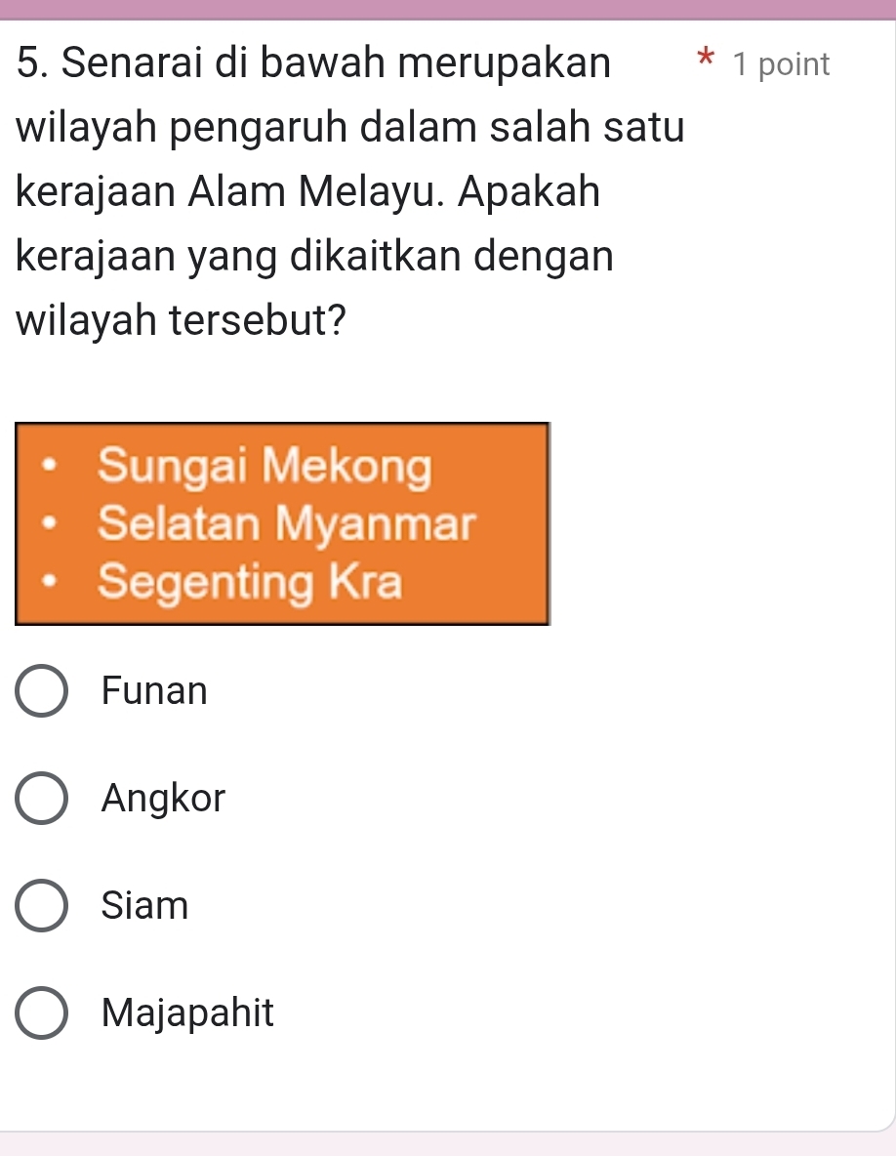The image size is (896, 1156).
Task: Click "Segenting Kra" in the orange box
Action: [251, 583]
